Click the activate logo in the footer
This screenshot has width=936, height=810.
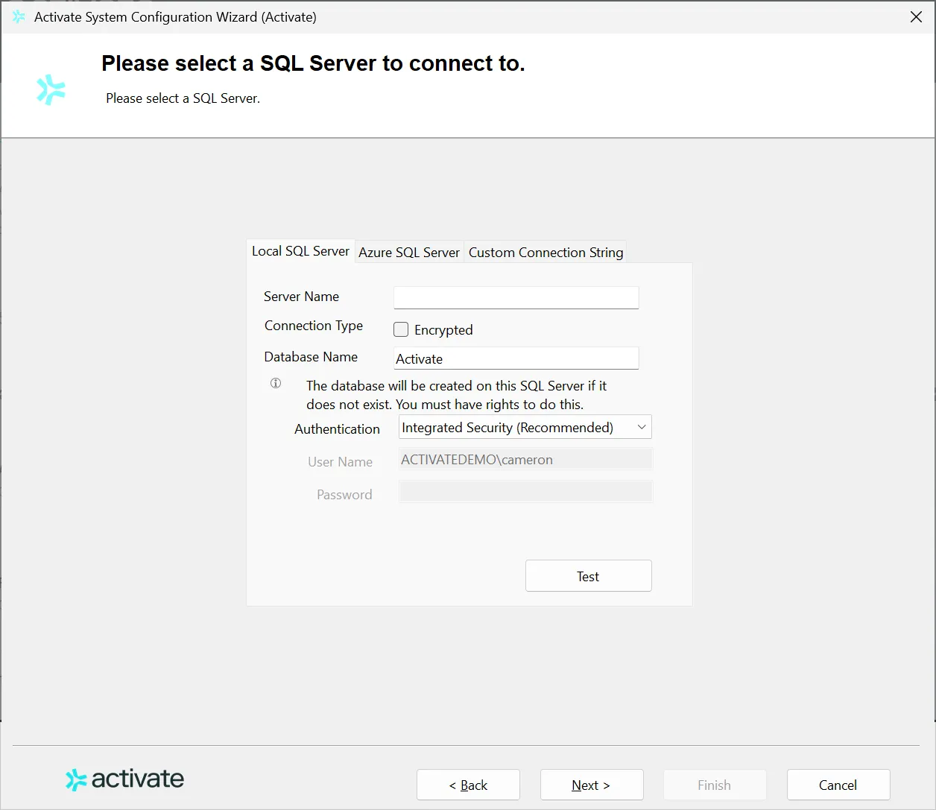125,779
